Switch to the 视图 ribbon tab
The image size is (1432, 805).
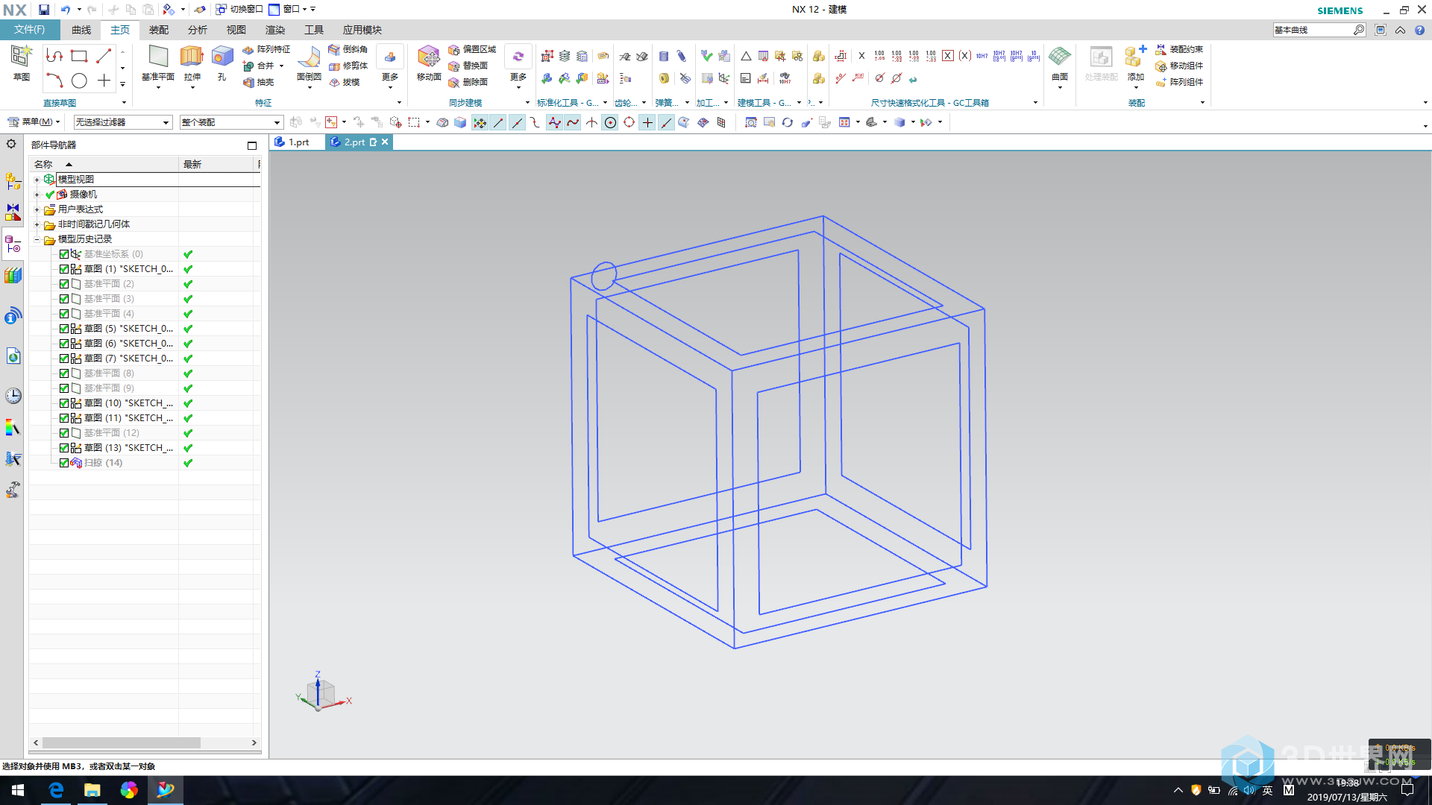coord(236,30)
